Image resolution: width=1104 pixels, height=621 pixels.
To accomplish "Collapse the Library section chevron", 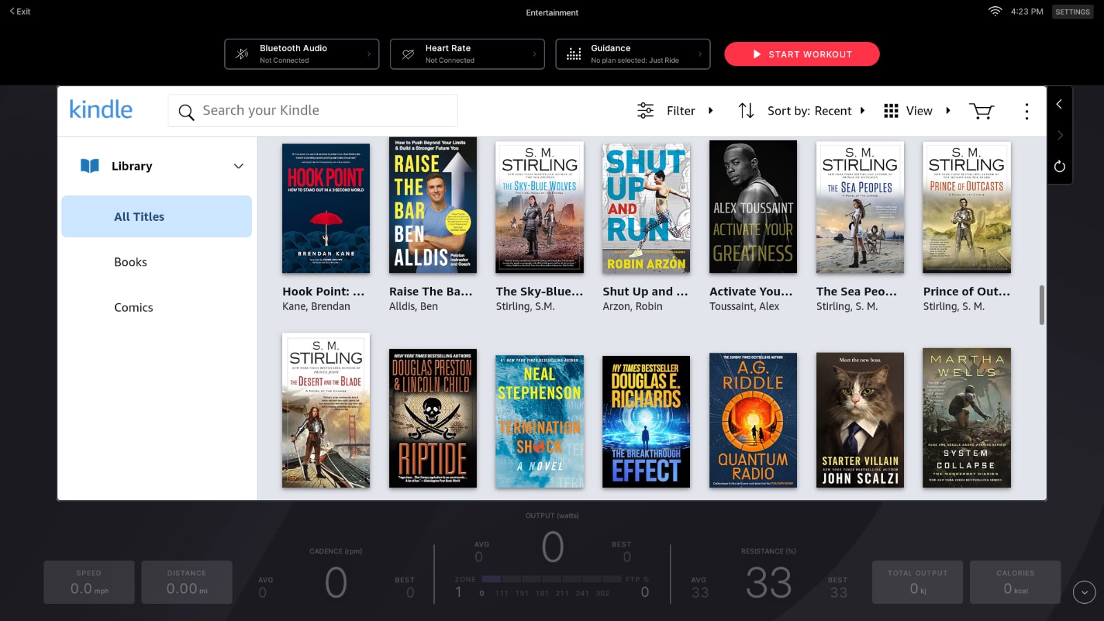I will click(x=239, y=166).
